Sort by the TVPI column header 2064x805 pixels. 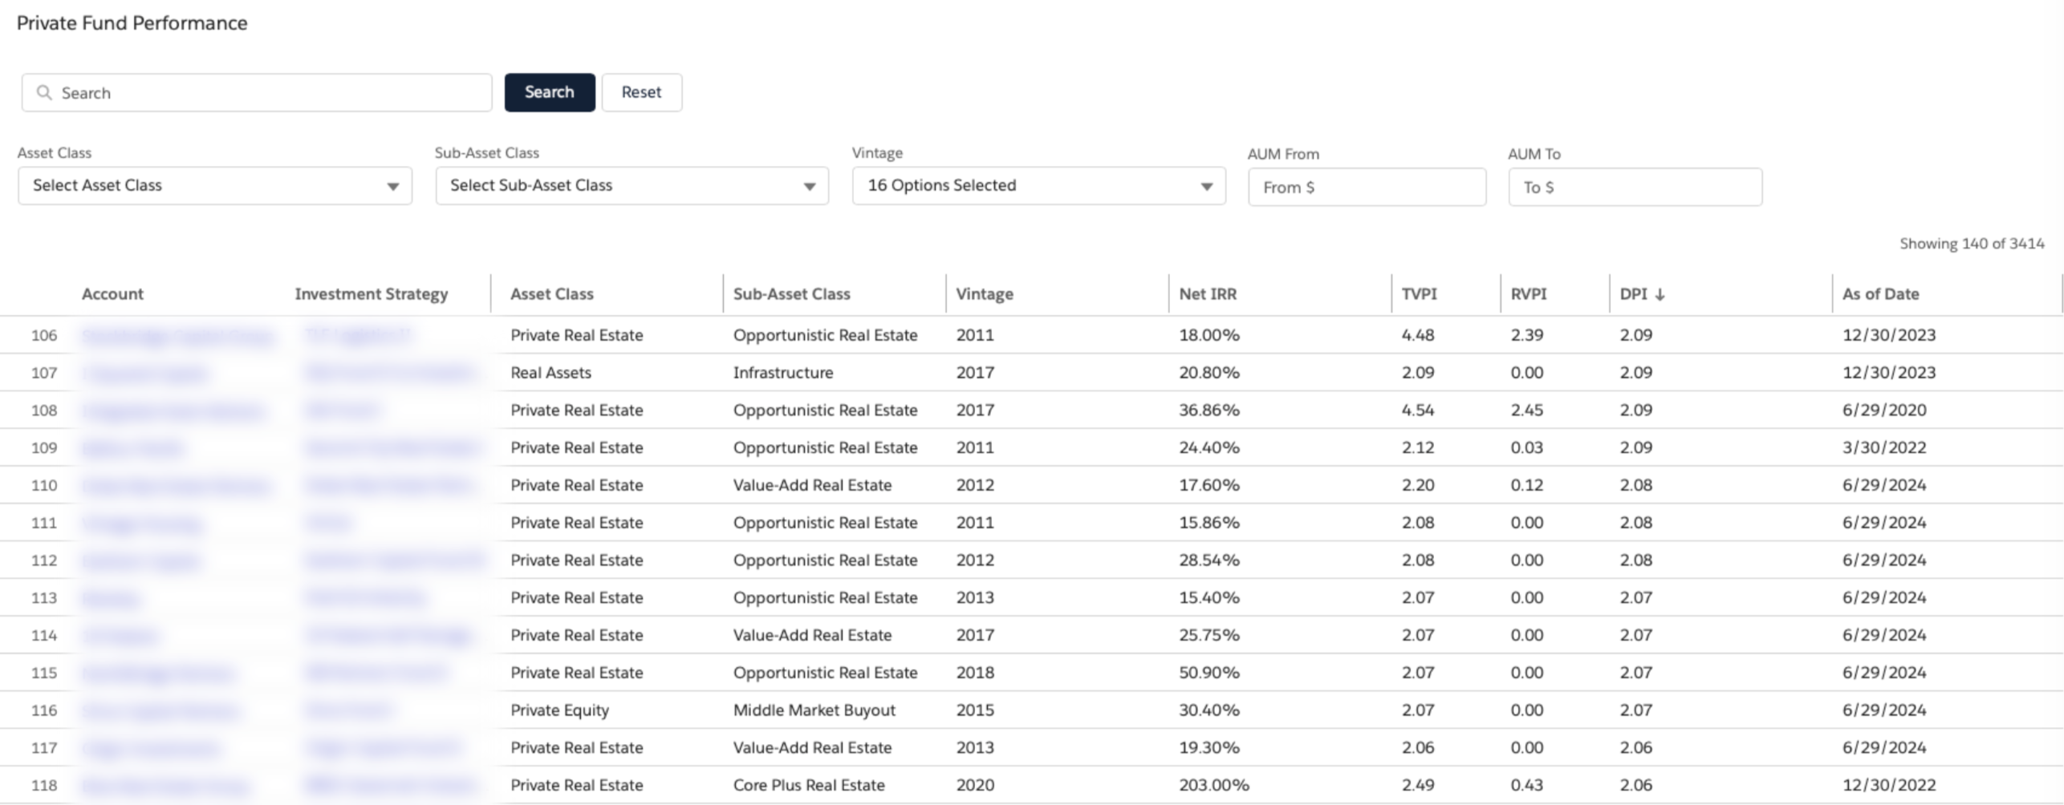click(1419, 294)
